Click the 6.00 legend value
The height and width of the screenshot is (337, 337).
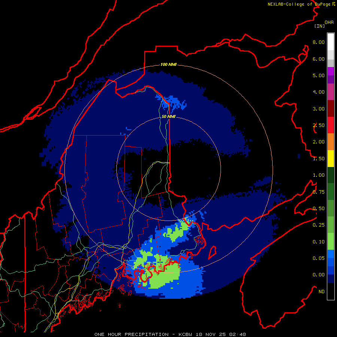click(x=319, y=59)
